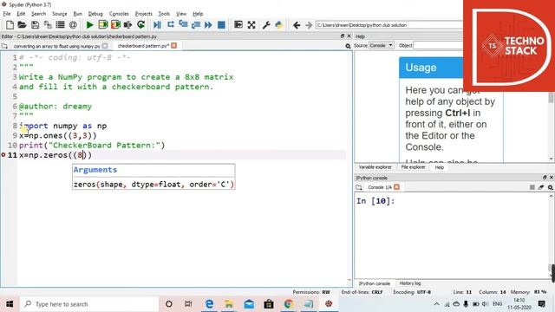Image resolution: width=555 pixels, height=312 pixels.
Task: Continue execution with the double-arrow icon
Action: click(x=208, y=25)
